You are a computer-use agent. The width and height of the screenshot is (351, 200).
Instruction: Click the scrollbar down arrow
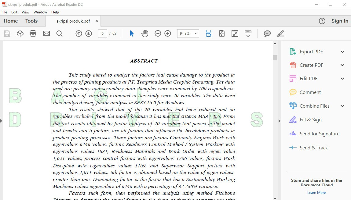(275, 198)
